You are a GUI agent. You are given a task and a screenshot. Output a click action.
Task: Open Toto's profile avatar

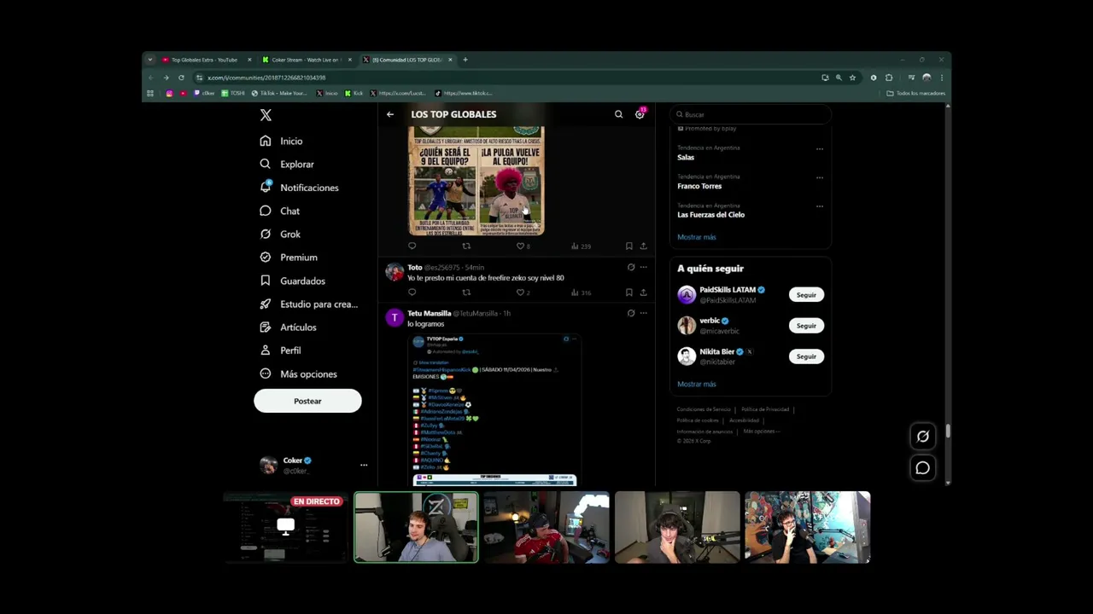(395, 272)
